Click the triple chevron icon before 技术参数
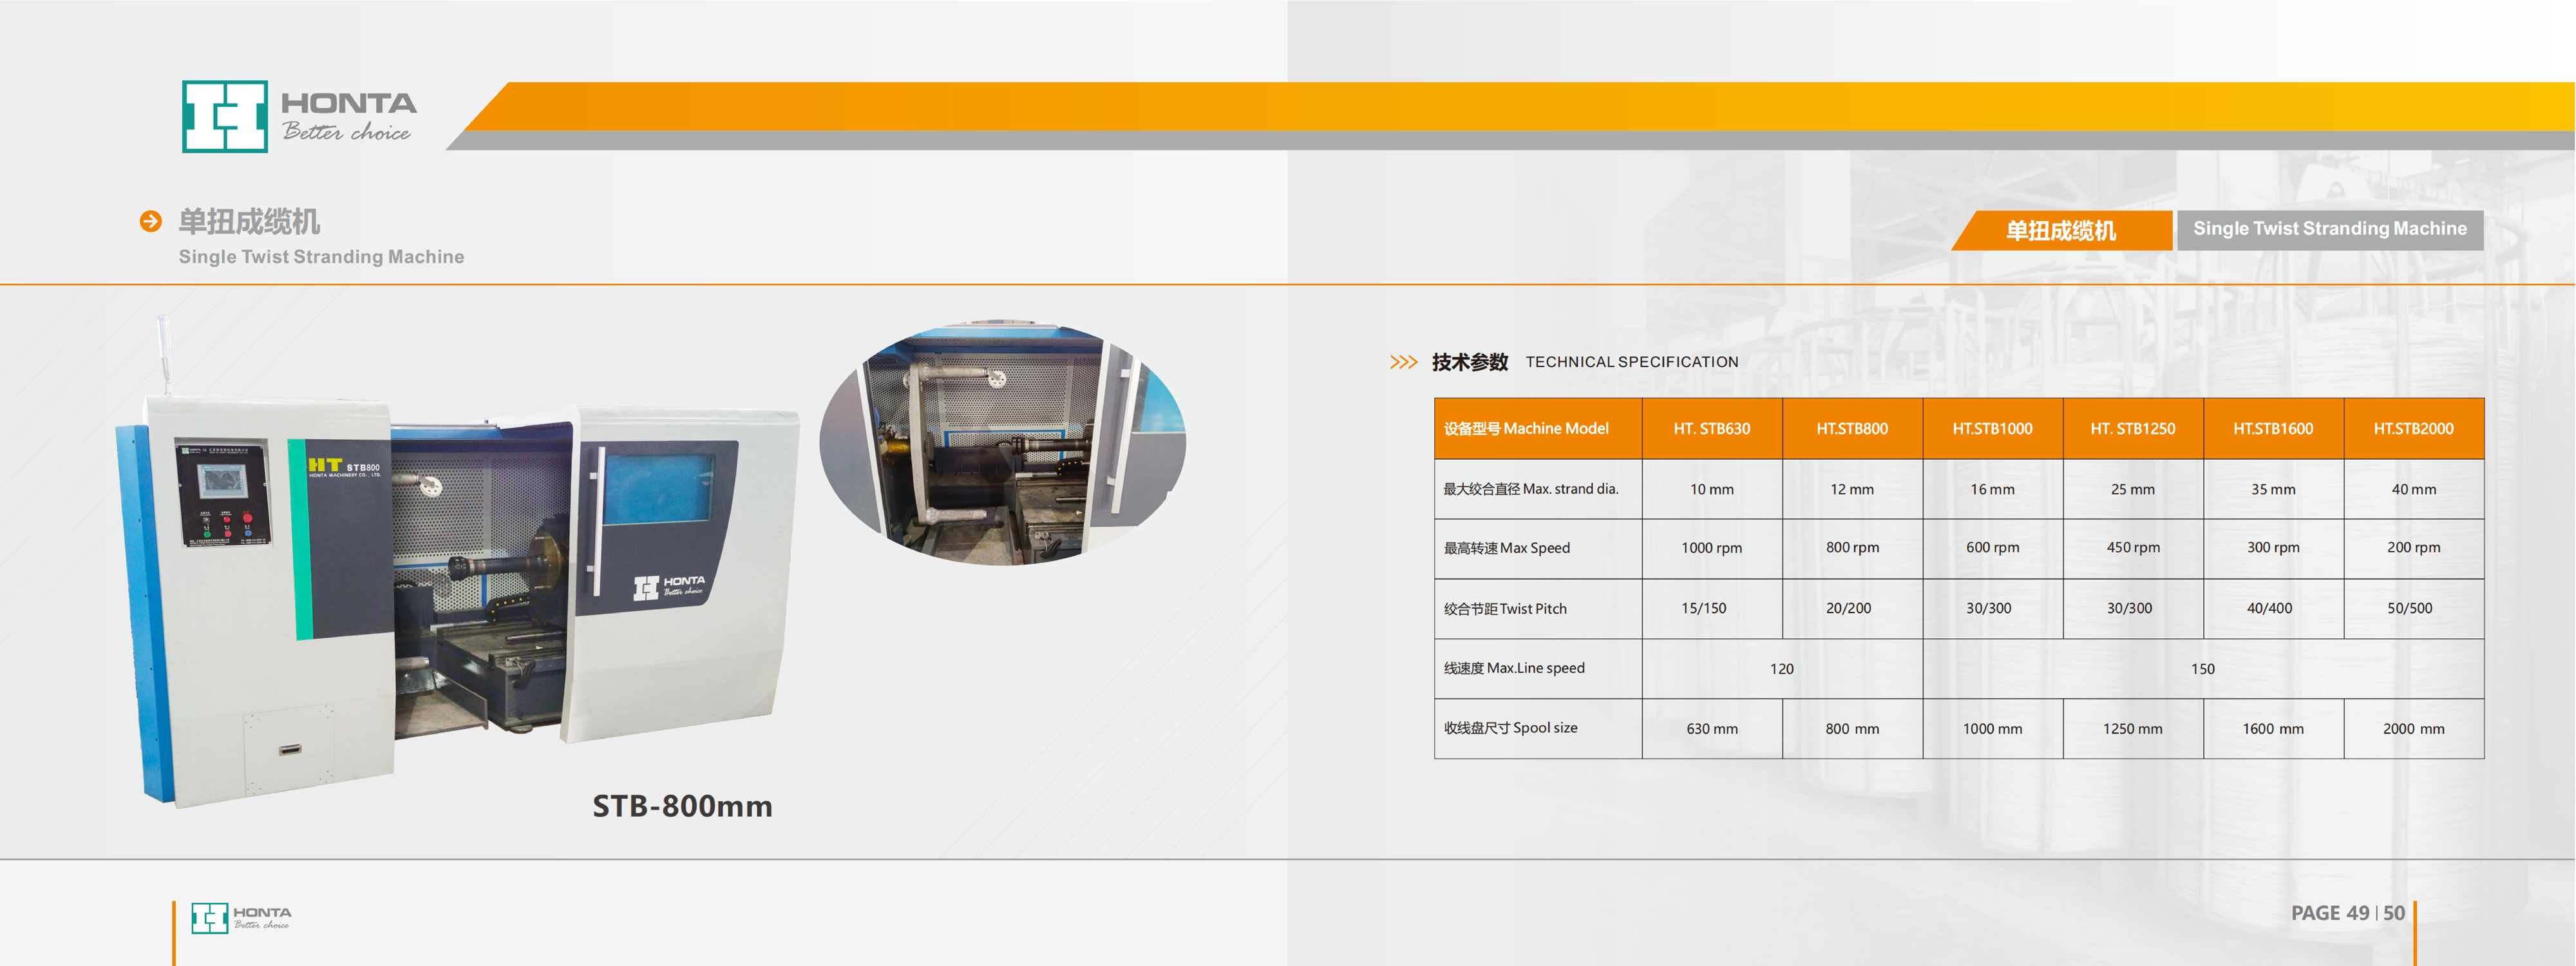This screenshot has height=966, width=2576. point(1403,362)
